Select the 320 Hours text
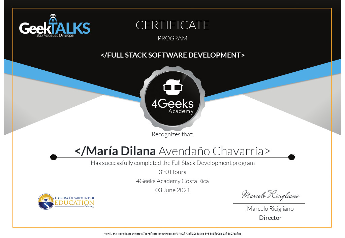The height and width of the screenshot is (238, 345). [x=172, y=172]
